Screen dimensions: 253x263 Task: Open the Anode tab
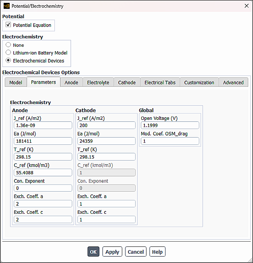pyautogui.click(x=71, y=82)
